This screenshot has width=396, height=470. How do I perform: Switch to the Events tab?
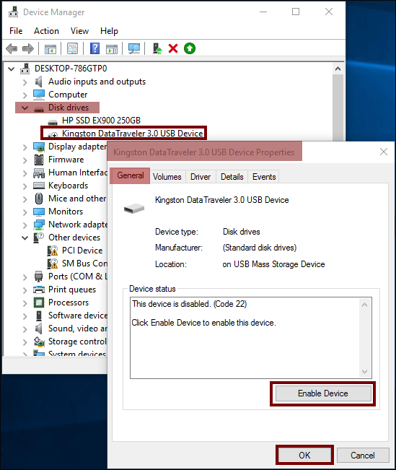click(x=264, y=177)
